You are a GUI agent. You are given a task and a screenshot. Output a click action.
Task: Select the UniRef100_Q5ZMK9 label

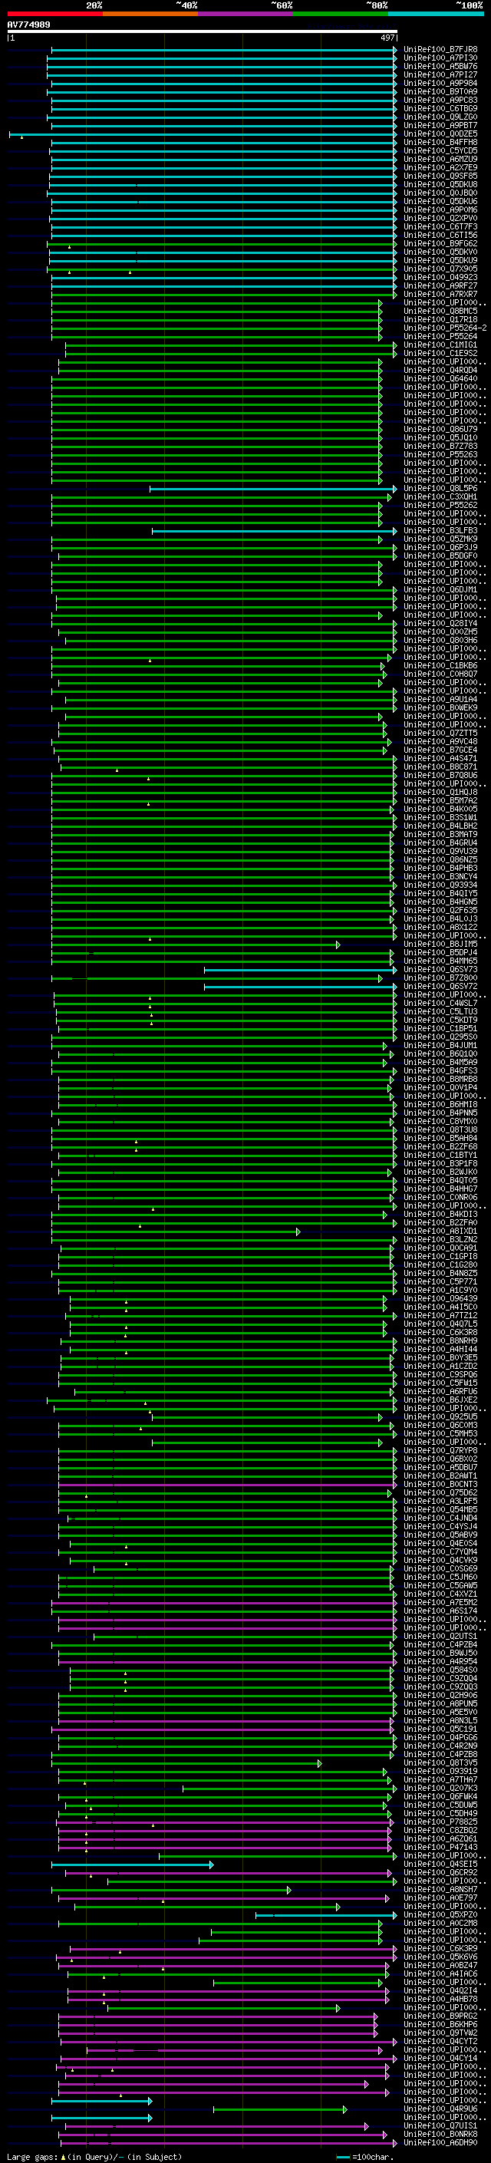[x=440, y=539]
